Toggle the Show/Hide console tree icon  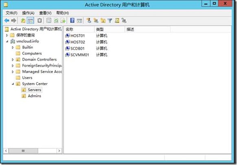31,20
